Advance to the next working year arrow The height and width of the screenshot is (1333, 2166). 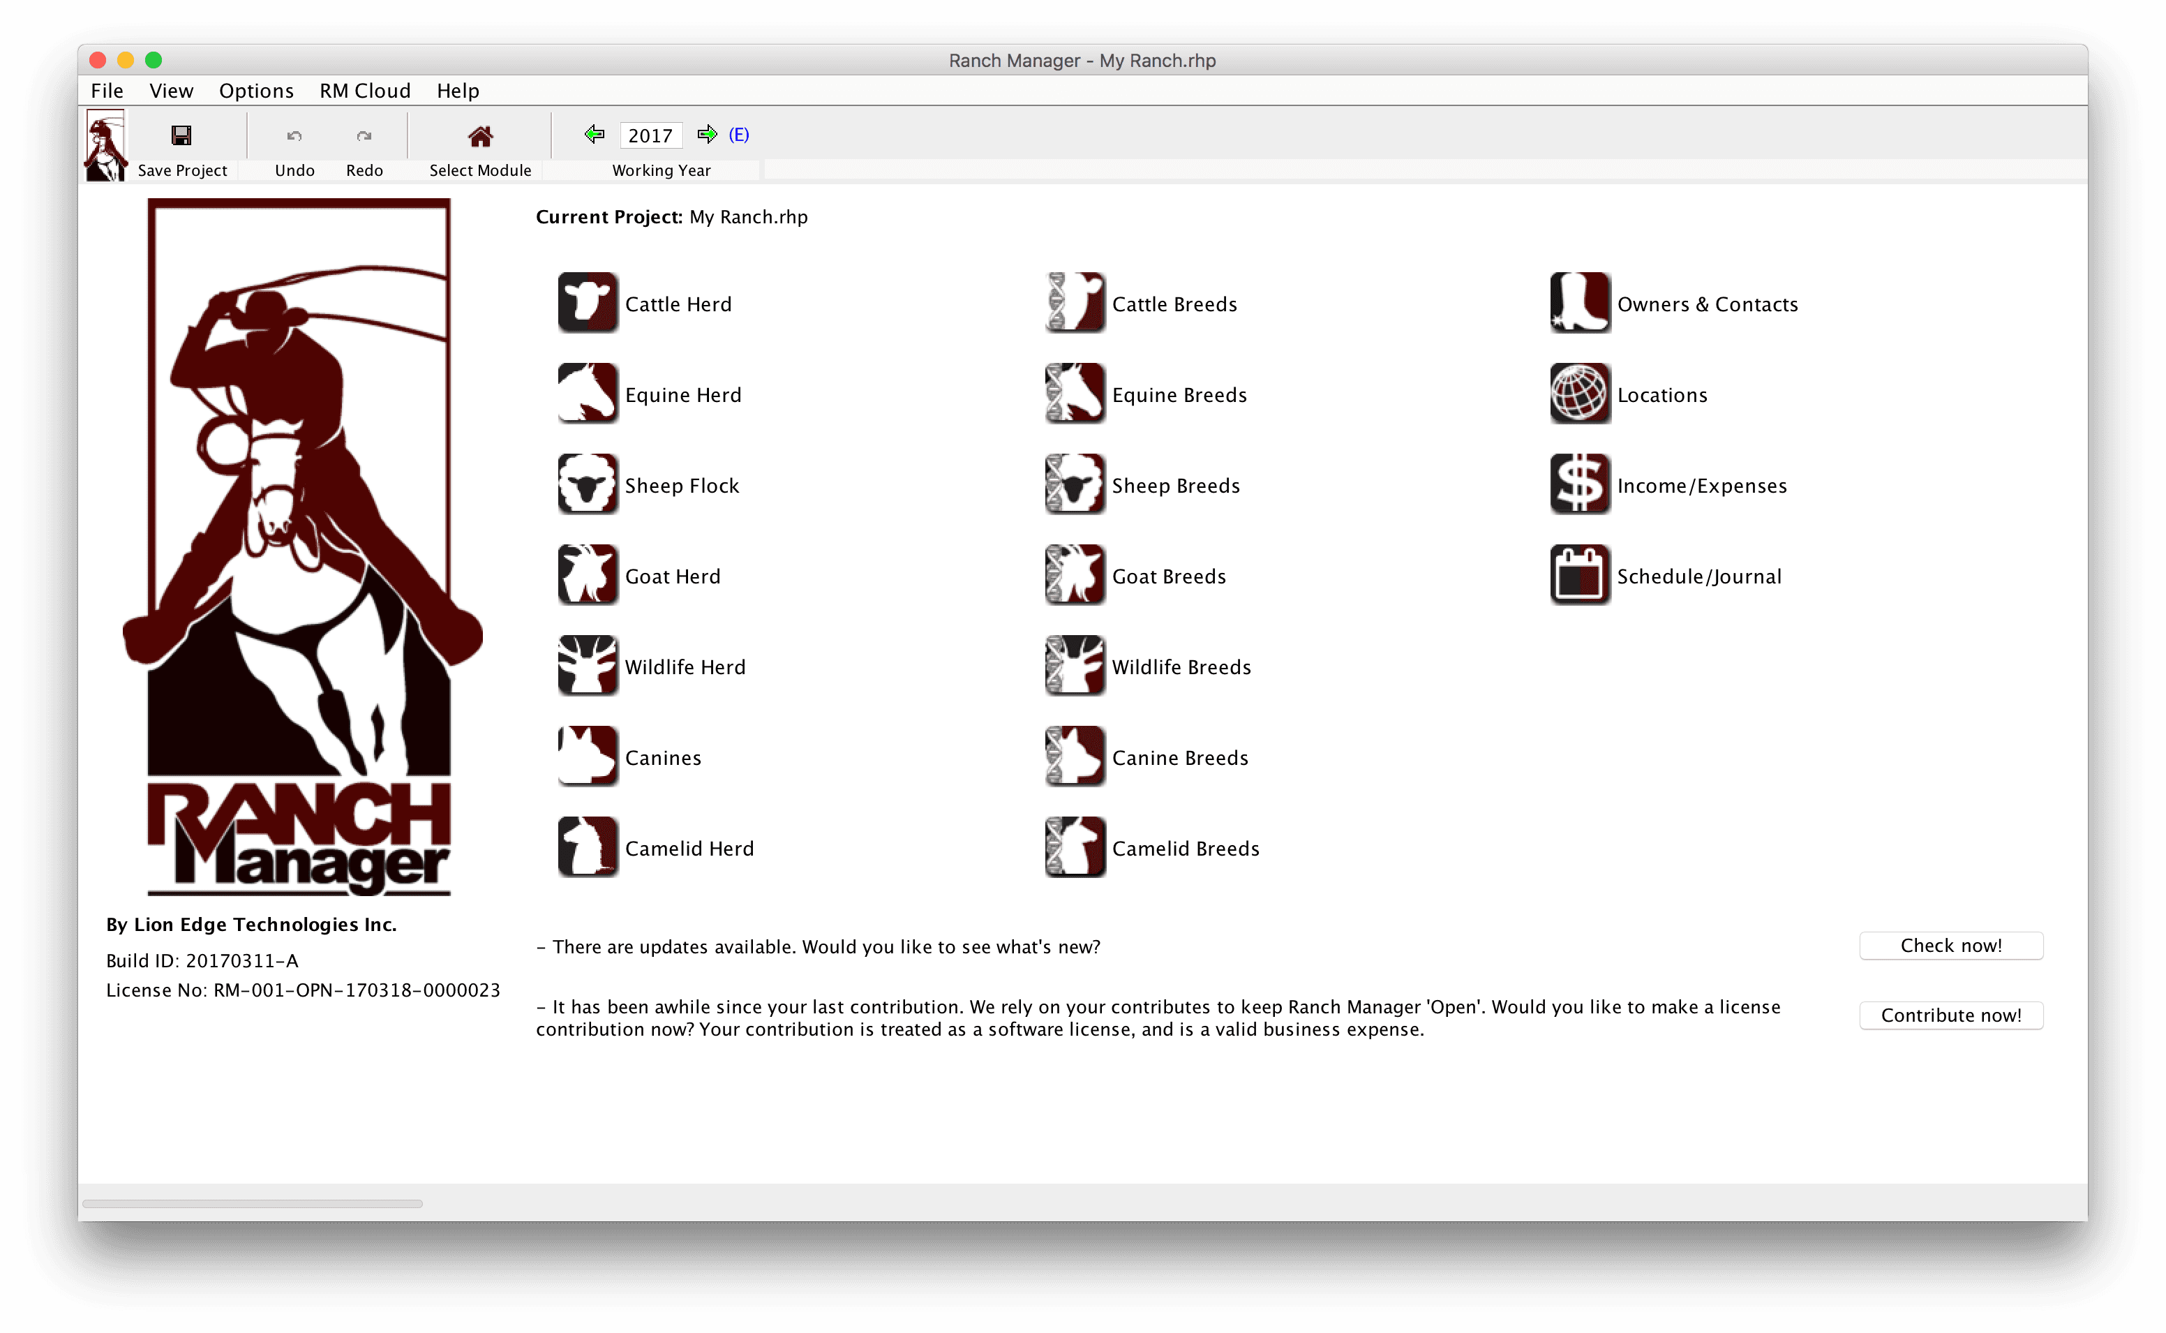click(707, 134)
